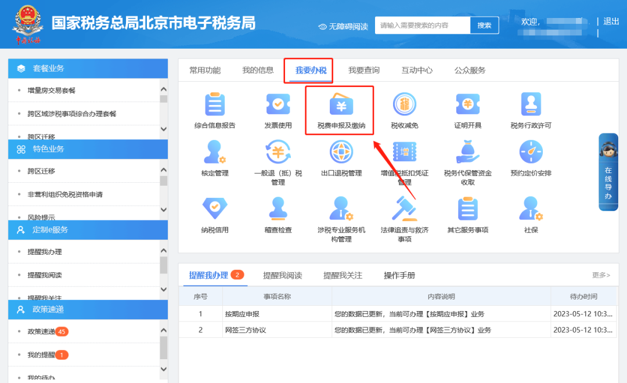The width and height of the screenshot is (627, 383).
Task: Click the 政策速递 header icon
Action: 21,309
